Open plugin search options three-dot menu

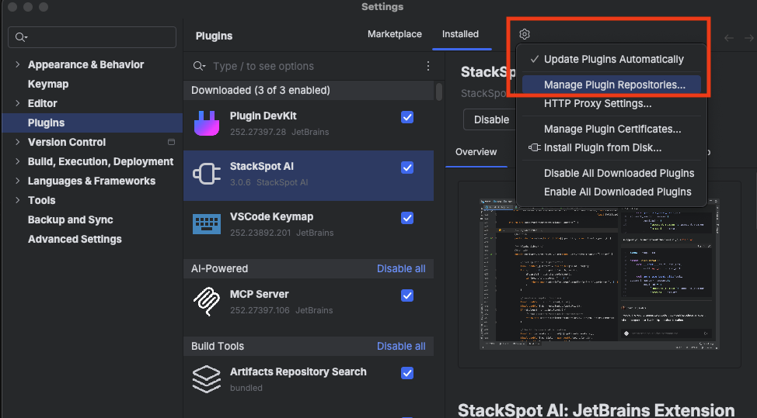click(x=427, y=67)
